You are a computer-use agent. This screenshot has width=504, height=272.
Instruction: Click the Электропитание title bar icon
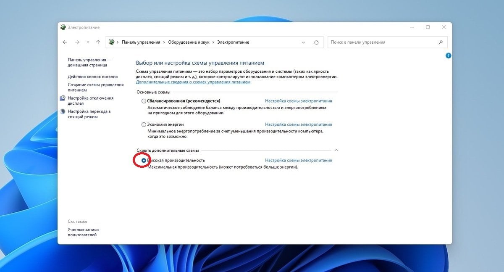pos(63,27)
